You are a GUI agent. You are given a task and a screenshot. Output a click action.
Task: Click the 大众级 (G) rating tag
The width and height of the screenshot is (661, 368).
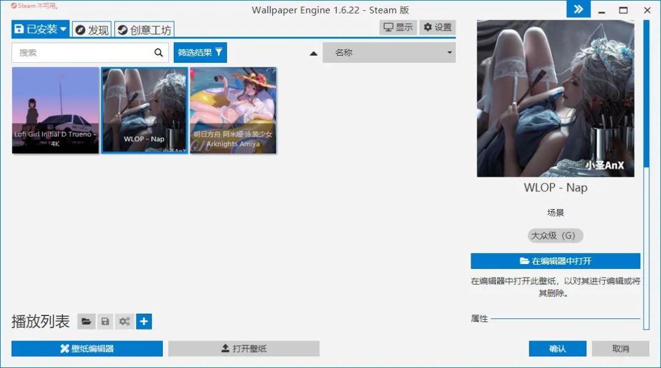coord(555,236)
